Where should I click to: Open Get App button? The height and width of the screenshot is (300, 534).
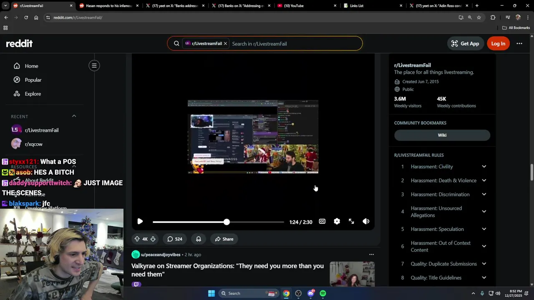pyautogui.click(x=466, y=43)
